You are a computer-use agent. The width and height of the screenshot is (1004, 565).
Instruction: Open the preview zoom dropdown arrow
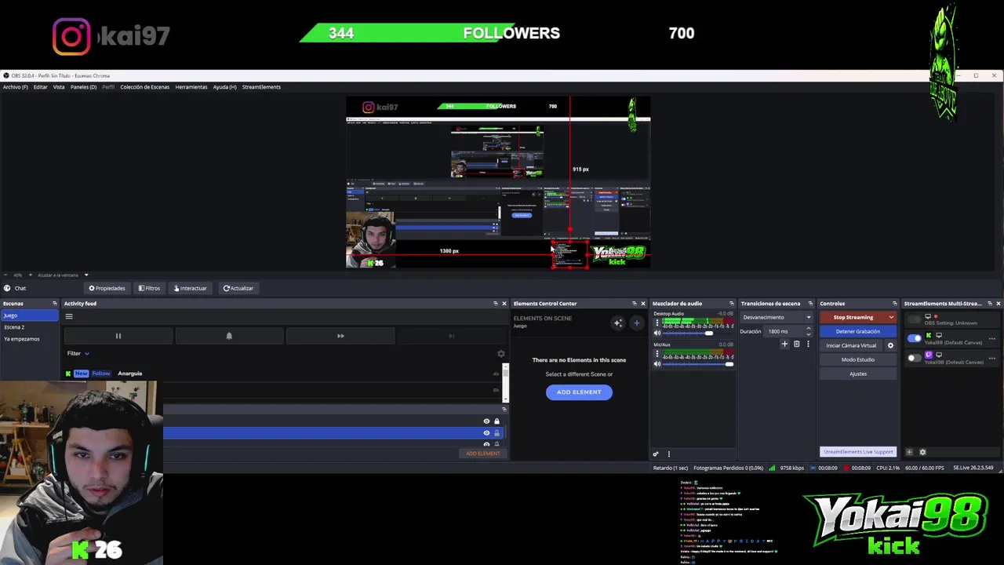tap(86, 275)
